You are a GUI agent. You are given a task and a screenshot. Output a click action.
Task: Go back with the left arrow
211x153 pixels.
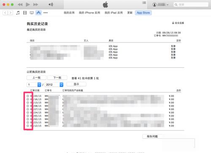pos(5,13)
